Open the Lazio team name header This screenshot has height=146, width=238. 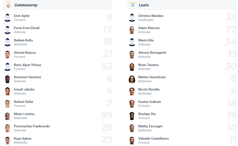pos(144,5)
